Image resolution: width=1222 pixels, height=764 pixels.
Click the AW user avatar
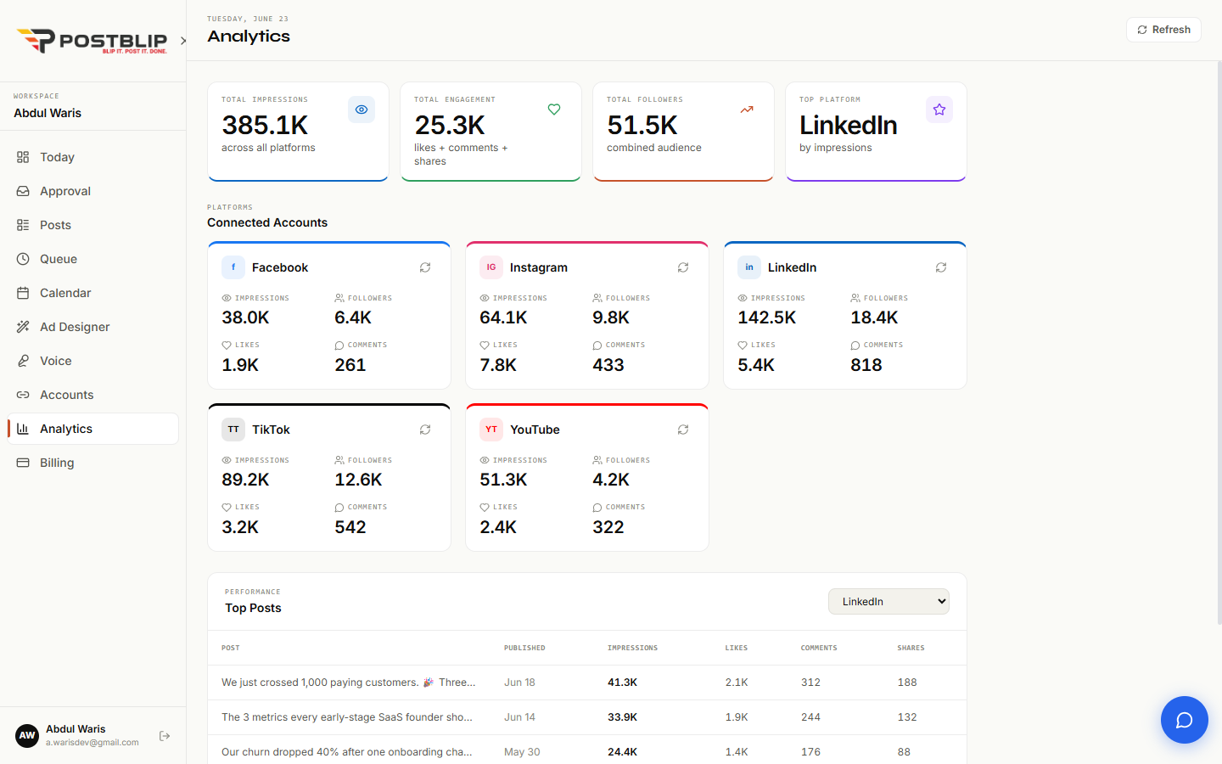27,736
